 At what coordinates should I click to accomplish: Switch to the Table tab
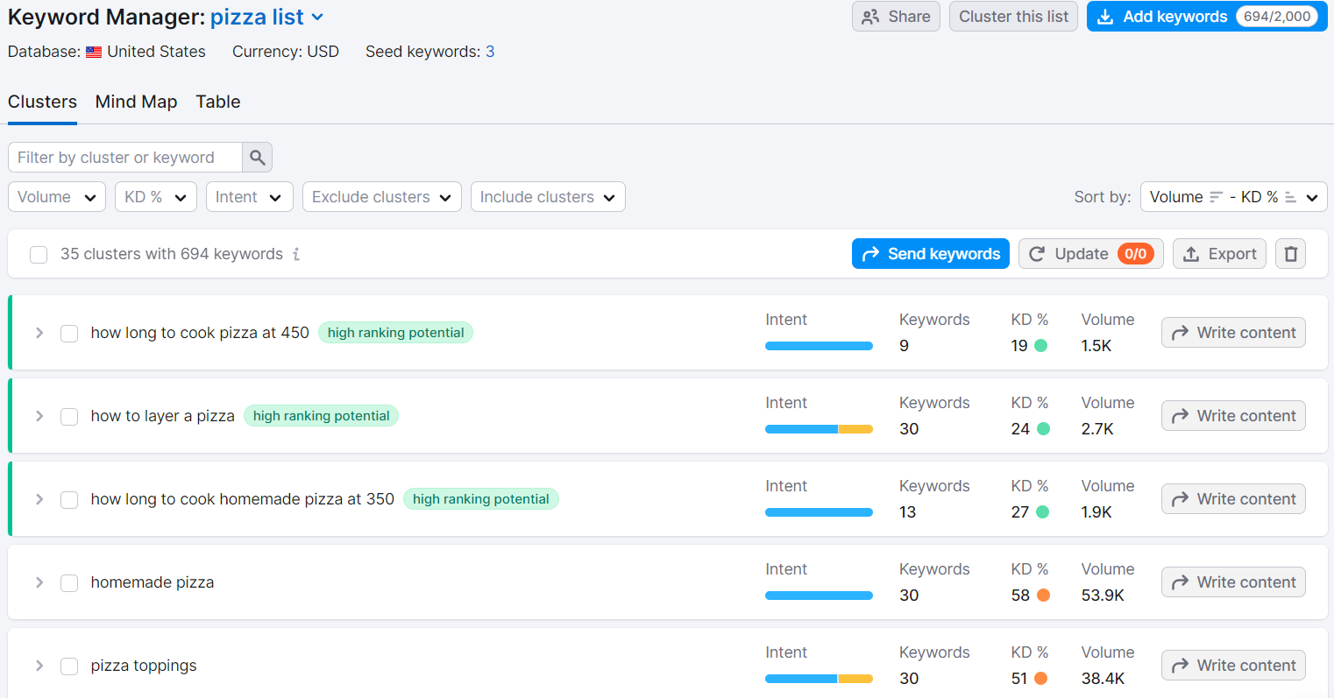pyautogui.click(x=218, y=102)
